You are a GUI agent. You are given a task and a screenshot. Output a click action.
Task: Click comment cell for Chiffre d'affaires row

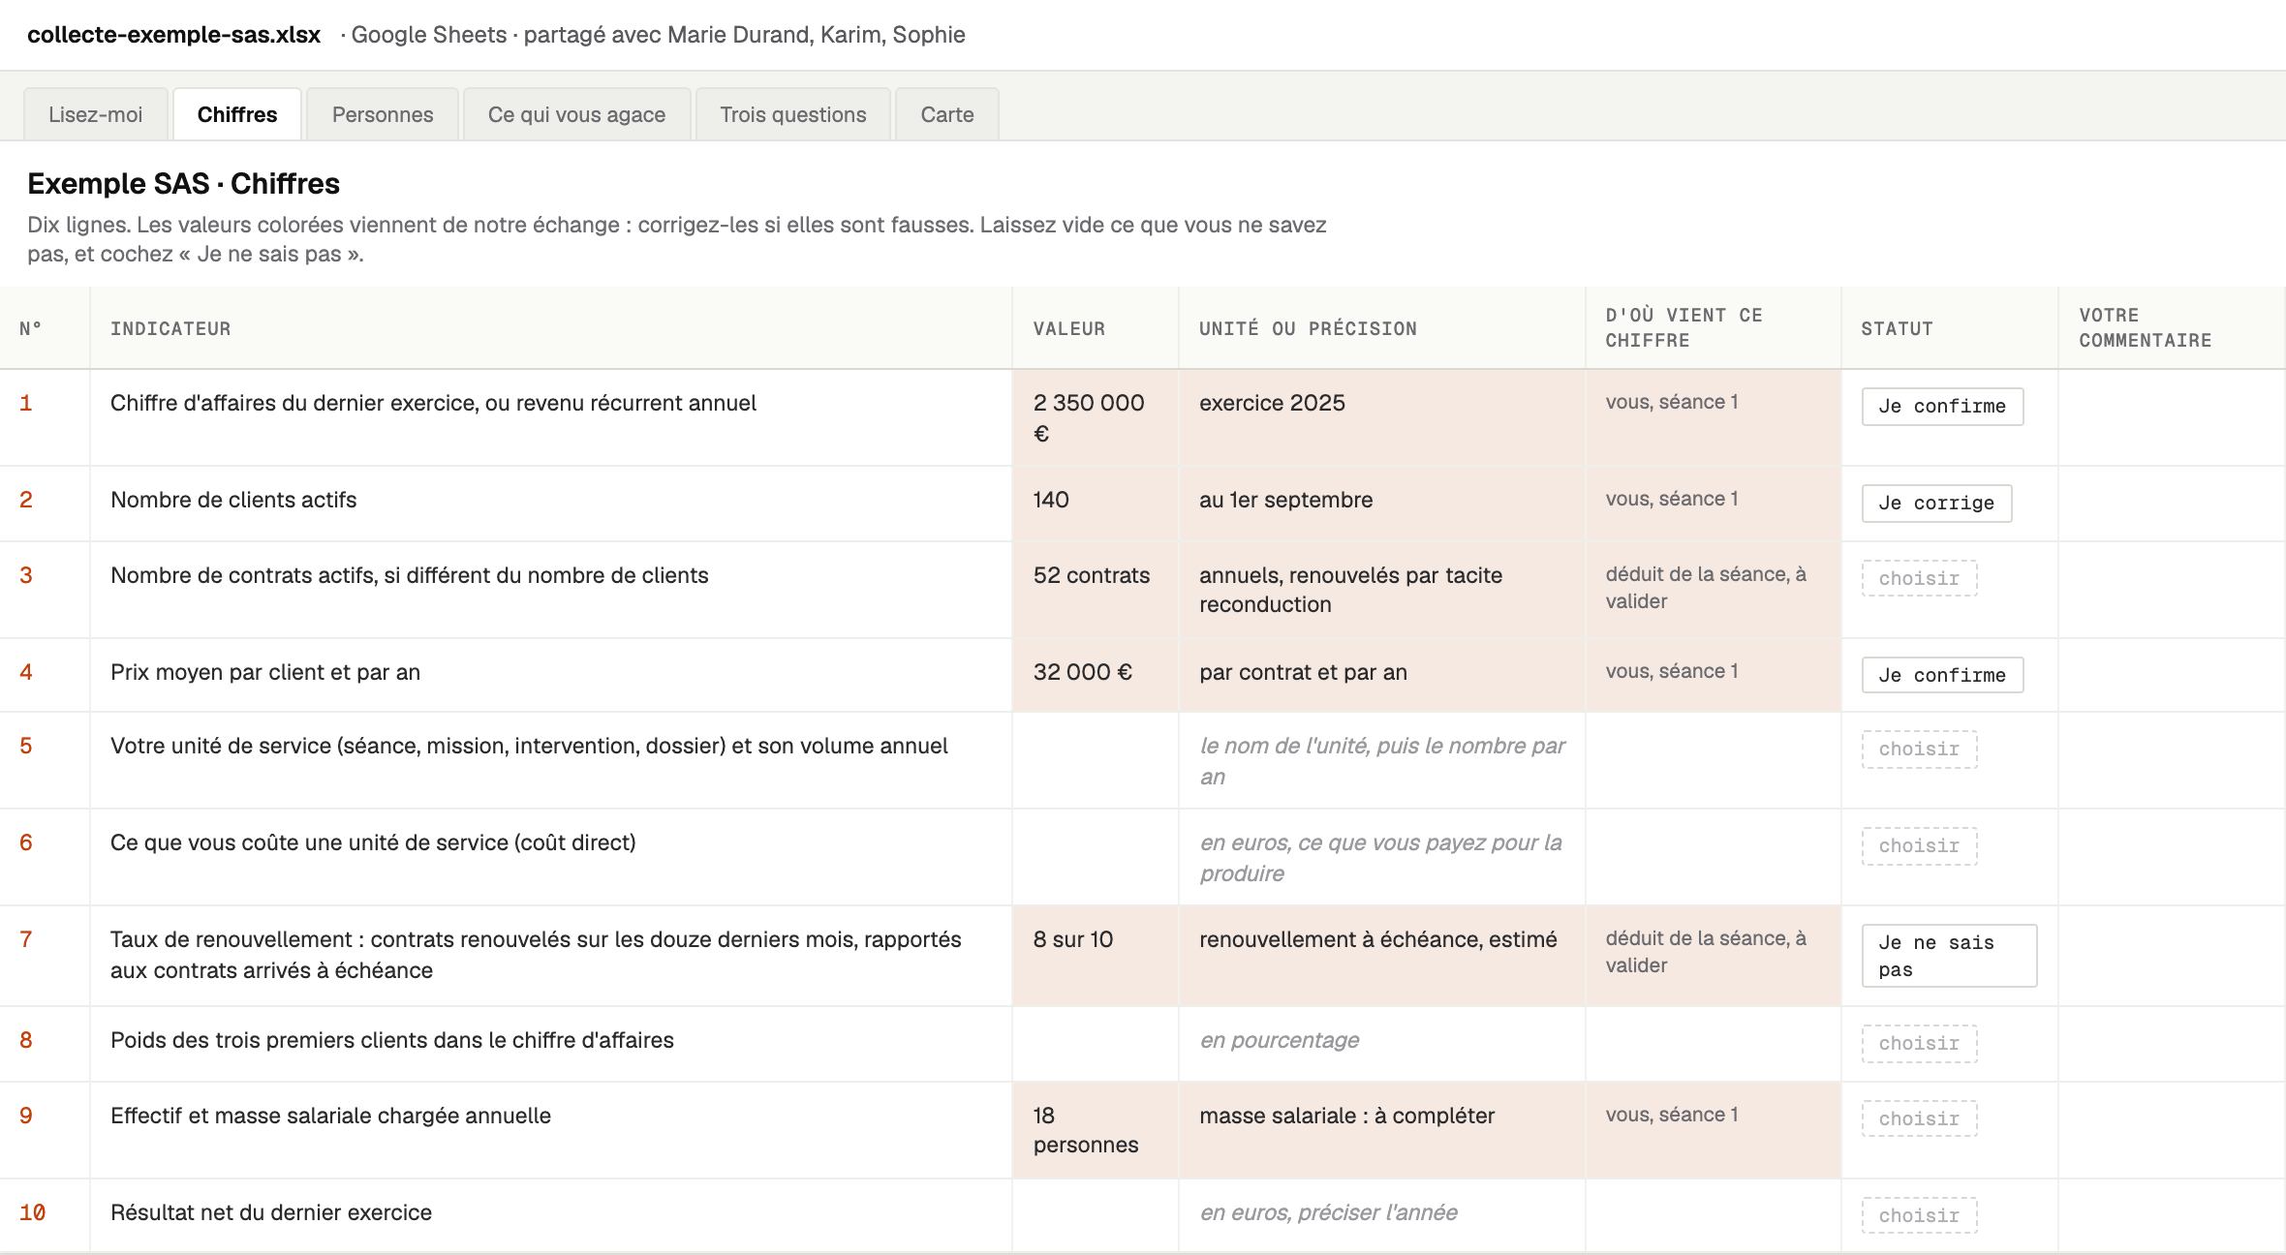tap(2172, 417)
